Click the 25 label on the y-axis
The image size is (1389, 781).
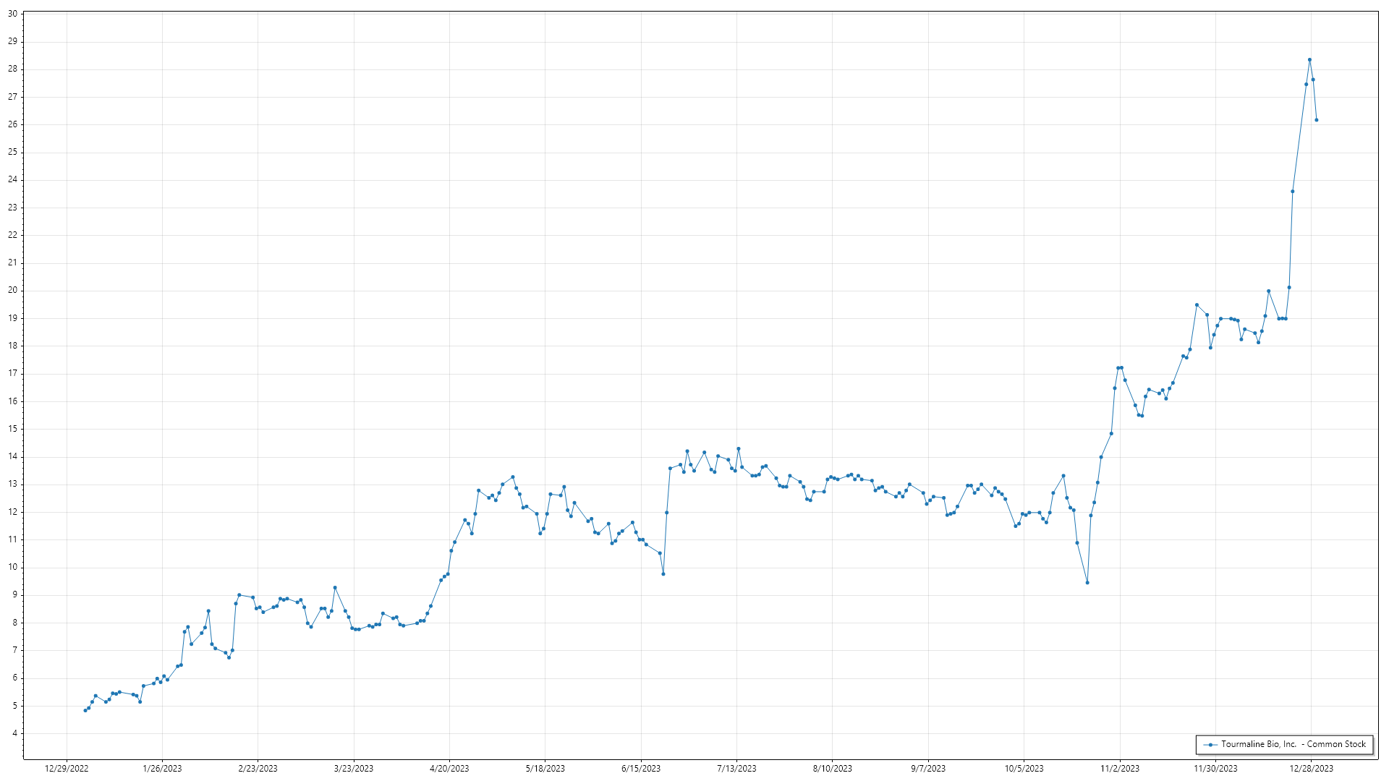[x=12, y=152]
